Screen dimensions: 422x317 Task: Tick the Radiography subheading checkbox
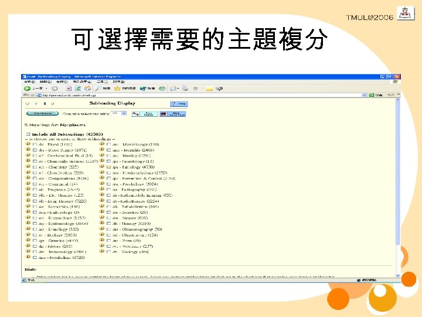tap(109, 190)
